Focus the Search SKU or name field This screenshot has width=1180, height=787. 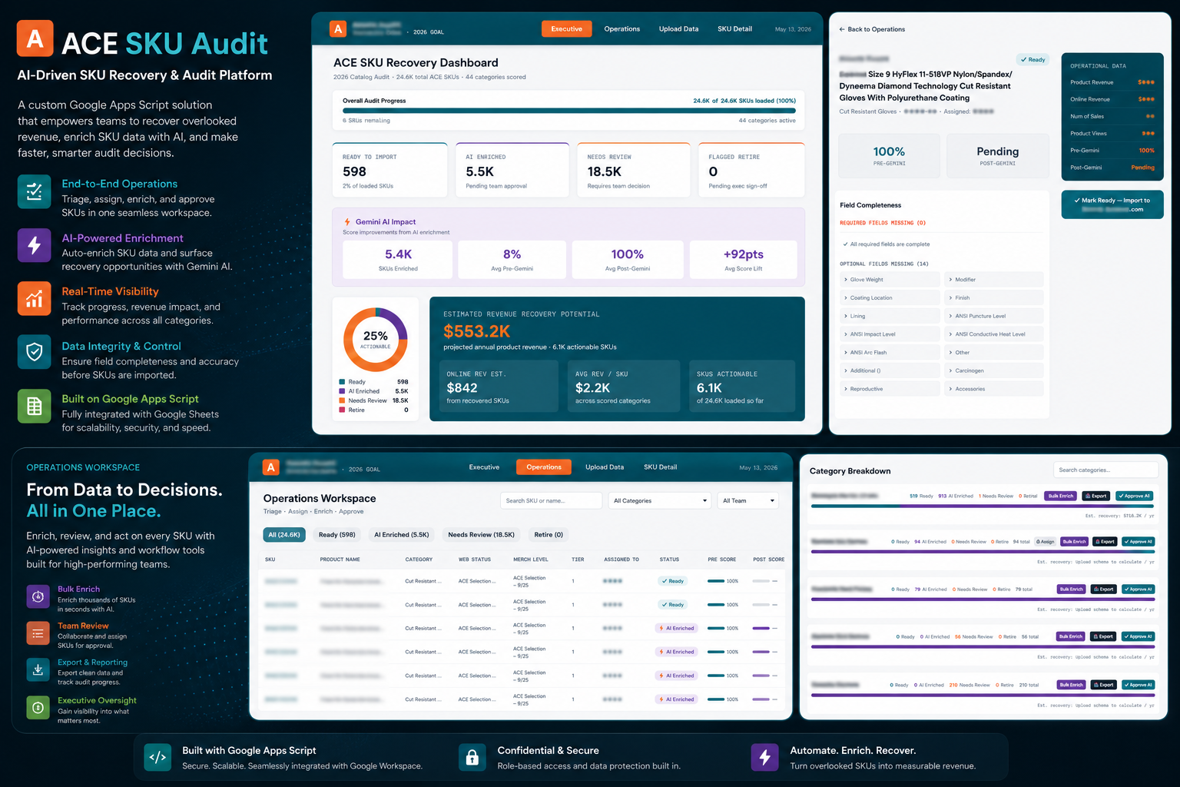551,500
